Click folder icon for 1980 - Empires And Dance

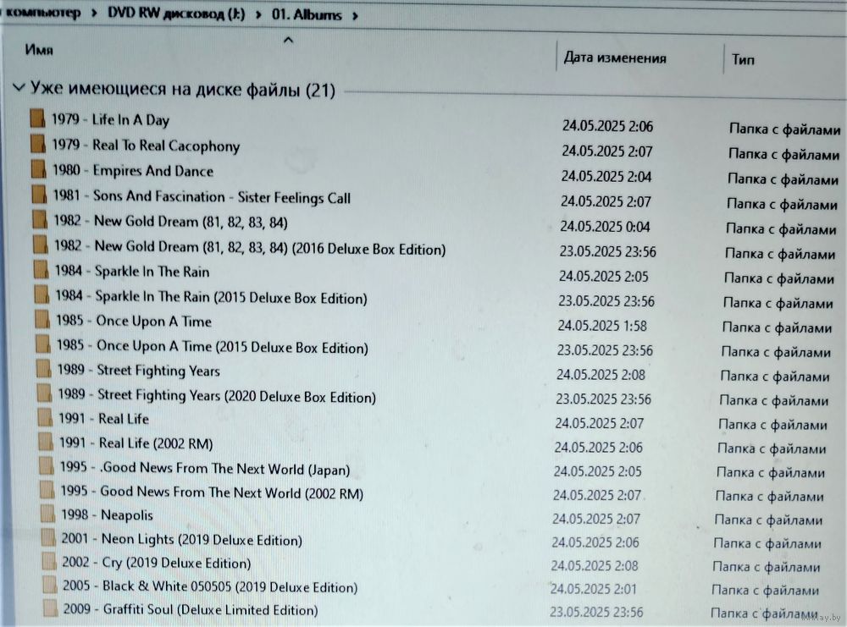coord(38,169)
